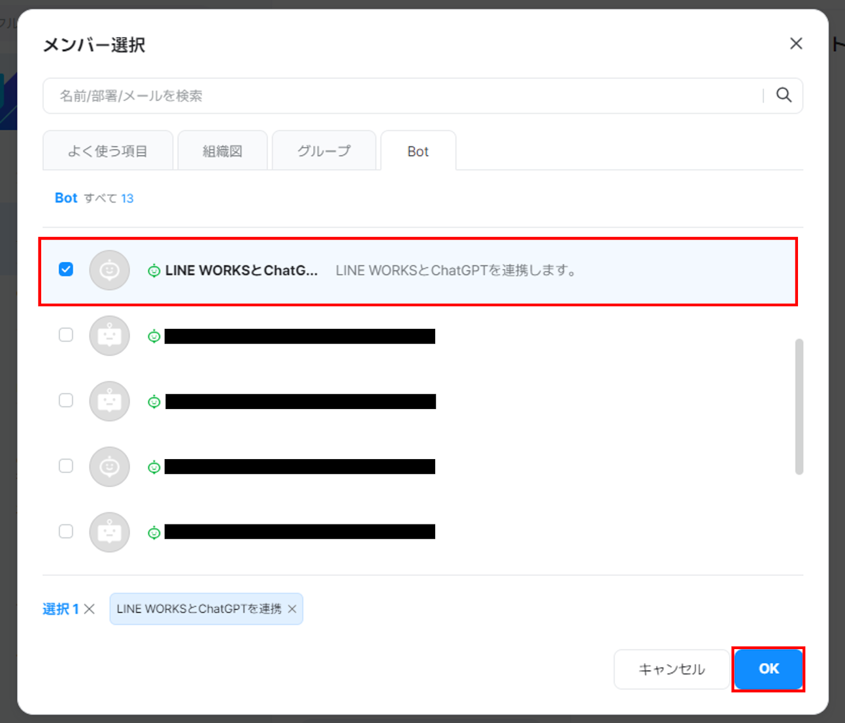Image resolution: width=845 pixels, height=723 pixels.
Task: Click the LINE WORKSとChatG... bot name
Action: point(241,270)
